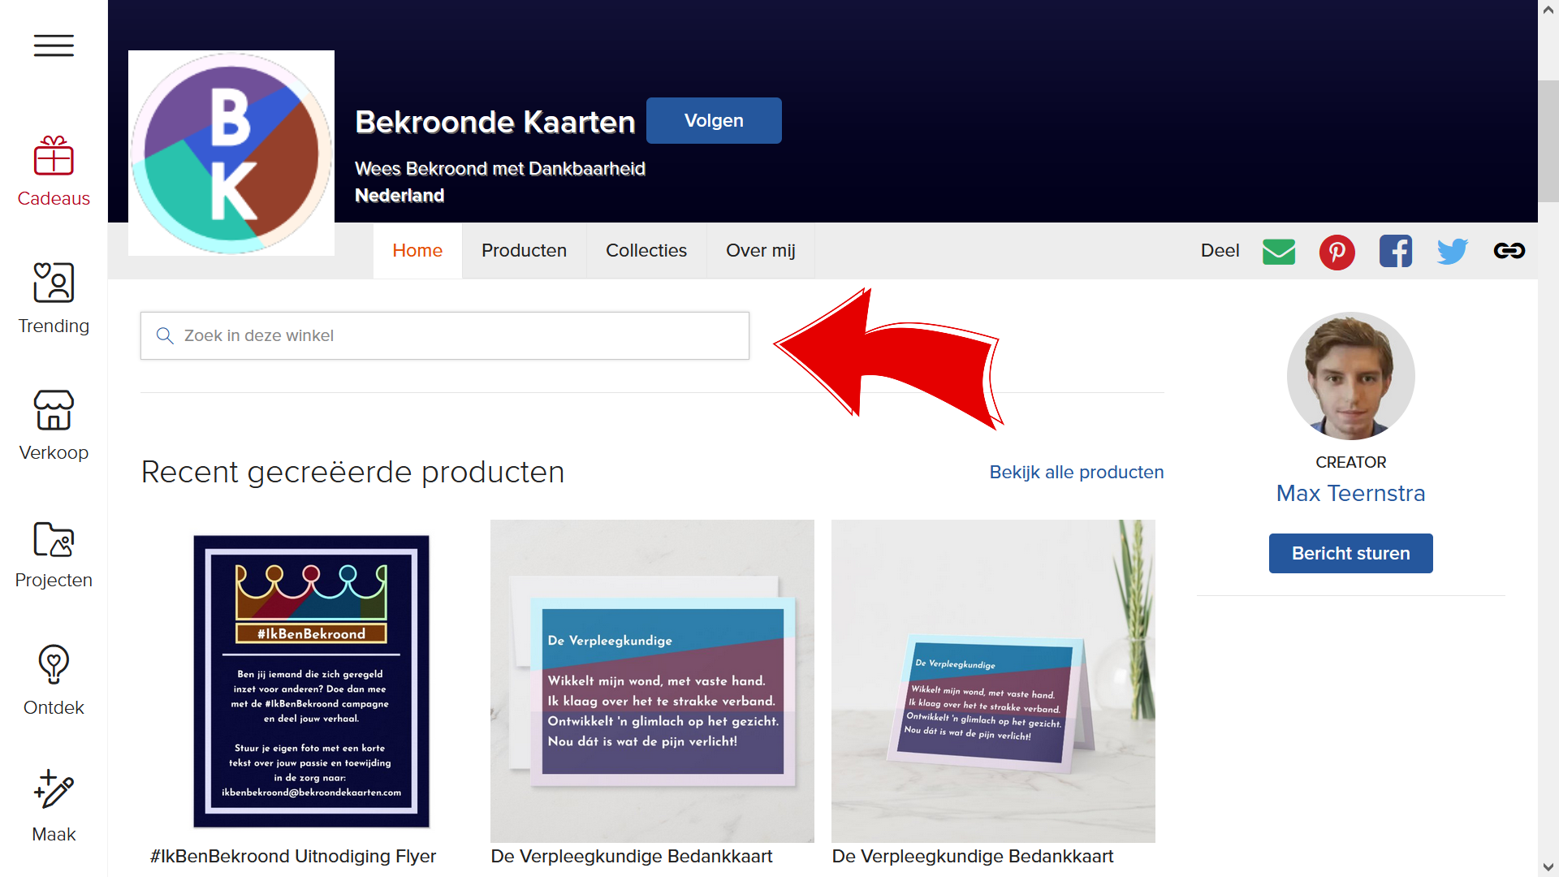Open the hamburger menu icon
The width and height of the screenshot is (1559, 877).
point(54,45)
